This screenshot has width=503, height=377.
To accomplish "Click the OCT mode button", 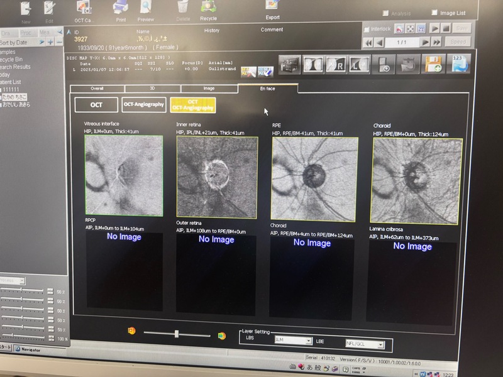I will [96, 105].
